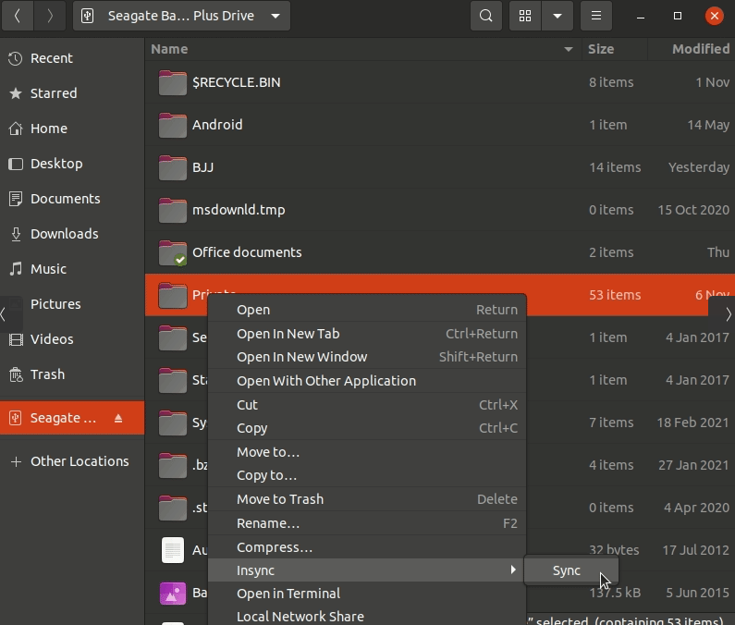Open the Trash in the sidebar
Screen dimensions: 735x625
tap(47, 374)
